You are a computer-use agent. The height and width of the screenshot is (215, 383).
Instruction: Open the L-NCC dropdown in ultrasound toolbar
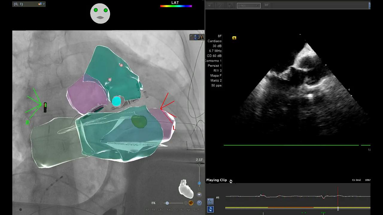[x=248, y=5]
